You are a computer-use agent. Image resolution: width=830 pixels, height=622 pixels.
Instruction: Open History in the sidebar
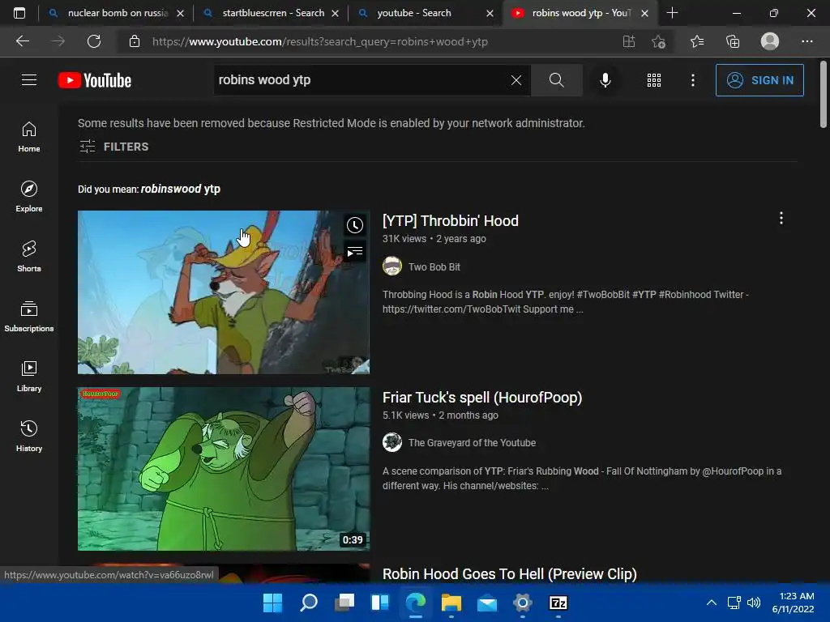[x=29, y=436]
